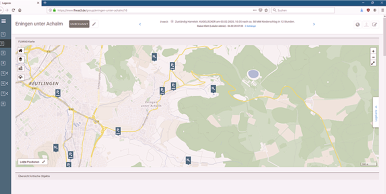The height and width of the screenshot is (194, 386).
Task: Zoom out on the FLIWAS map
Action: coord(374,57)
